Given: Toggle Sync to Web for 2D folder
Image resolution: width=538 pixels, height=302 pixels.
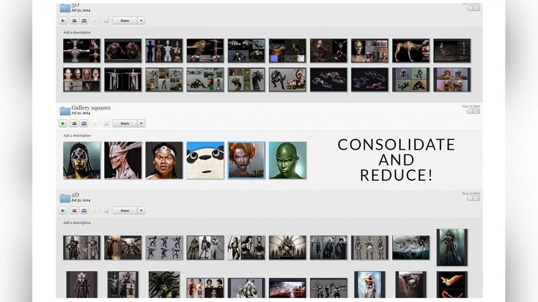Looking at the screenshot, I should [473, 198].
